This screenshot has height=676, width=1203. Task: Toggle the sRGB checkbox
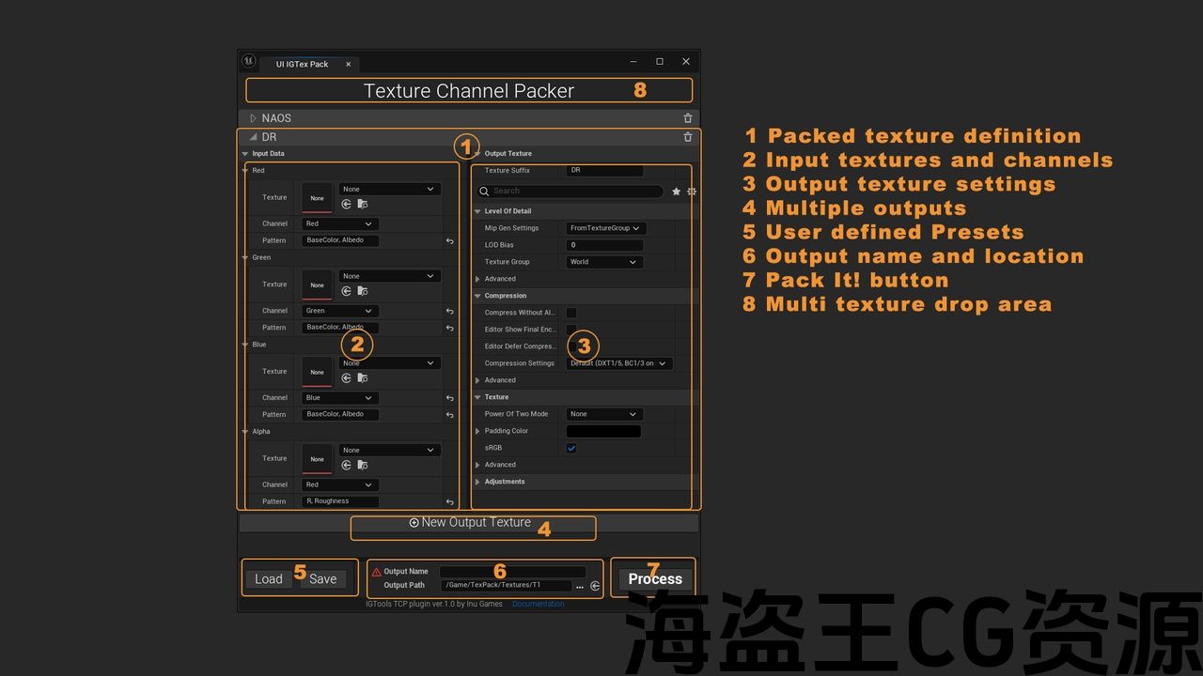pos(571,448)
